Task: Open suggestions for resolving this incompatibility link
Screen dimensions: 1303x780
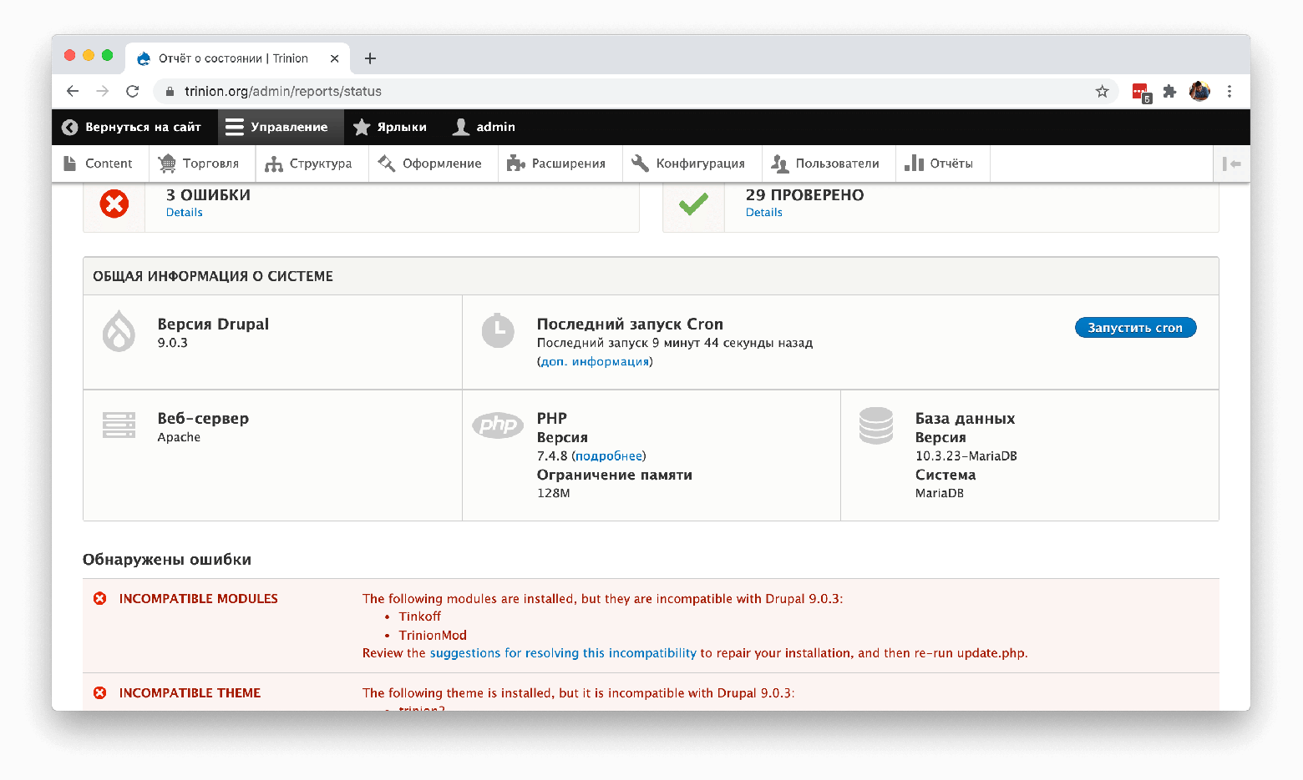Action: (563, 653)
